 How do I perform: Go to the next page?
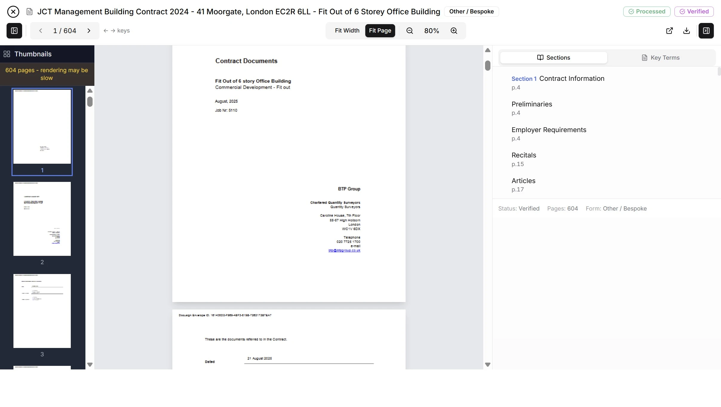tap(88, 31)
